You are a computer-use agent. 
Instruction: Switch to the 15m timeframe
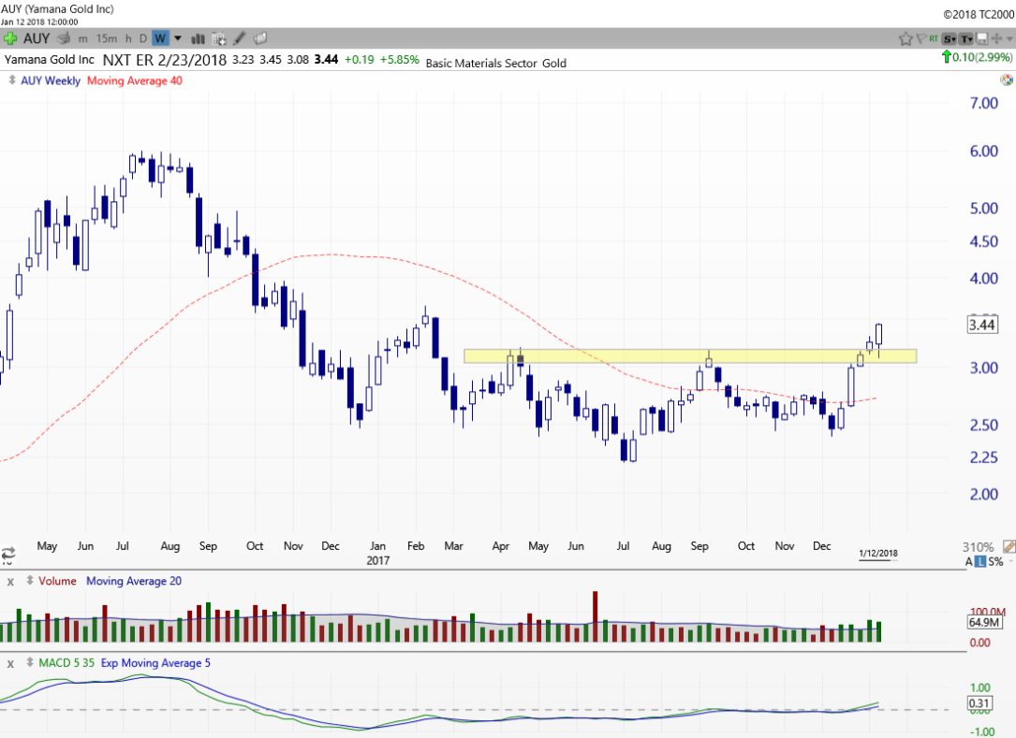[107, 38]
